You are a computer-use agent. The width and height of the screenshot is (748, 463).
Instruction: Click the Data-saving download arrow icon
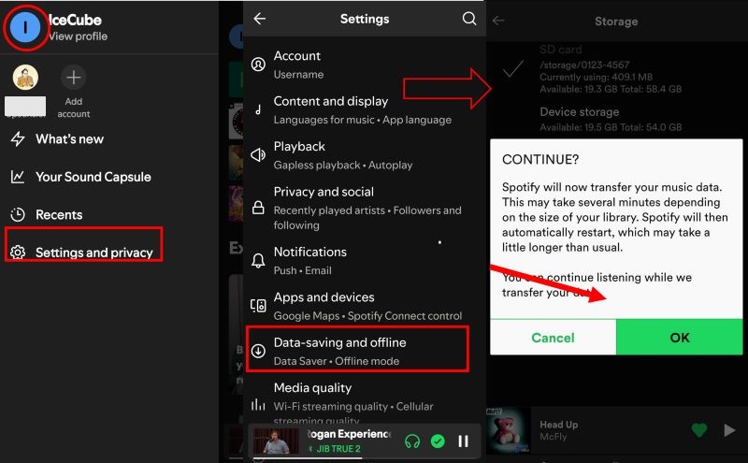click(258, 351)
